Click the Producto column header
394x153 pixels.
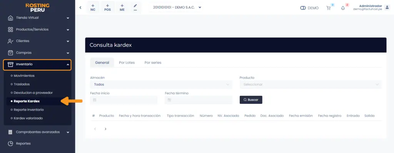coord(107,116)
